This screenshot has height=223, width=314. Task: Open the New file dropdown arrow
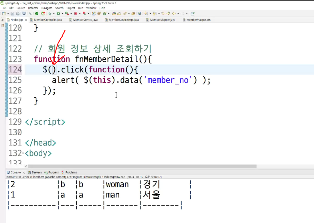pyautogui.click(x=8, y=14)
